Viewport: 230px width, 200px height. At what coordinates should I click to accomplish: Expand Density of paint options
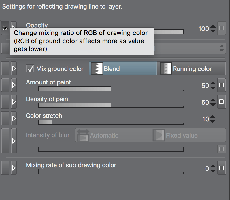click(14, 102)
